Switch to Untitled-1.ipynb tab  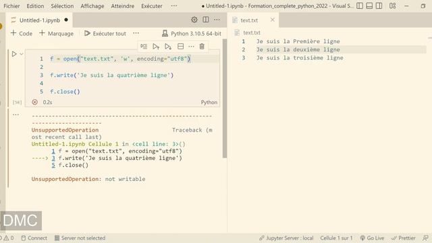point(39,20)
